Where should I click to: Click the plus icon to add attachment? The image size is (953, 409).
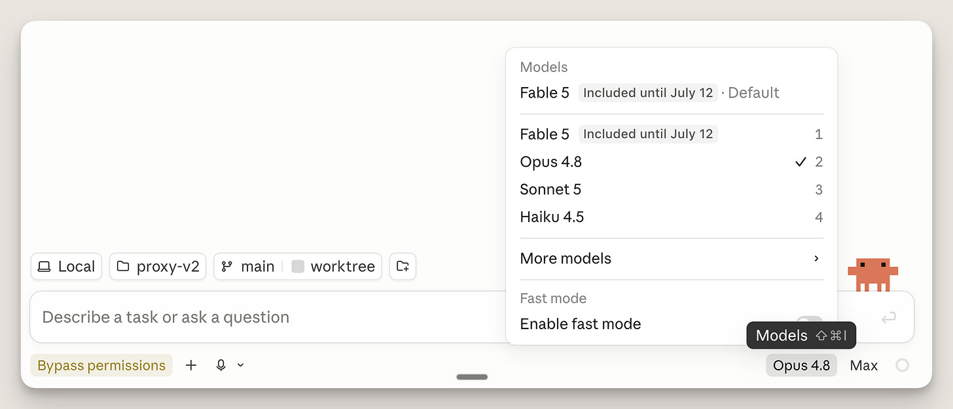coord(191,365)
